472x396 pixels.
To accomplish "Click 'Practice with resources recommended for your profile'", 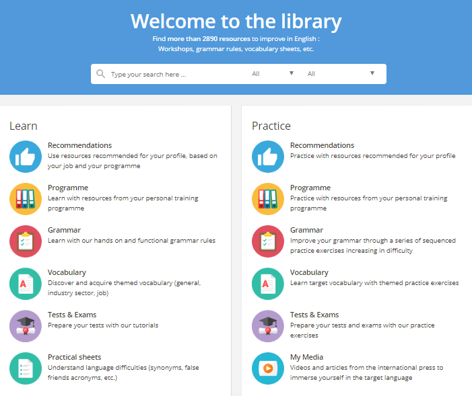I will click(x=372, y=156).
